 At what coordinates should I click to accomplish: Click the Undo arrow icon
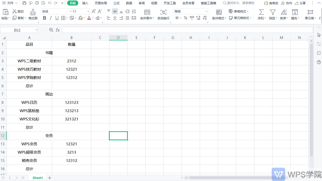click(50, 3)
